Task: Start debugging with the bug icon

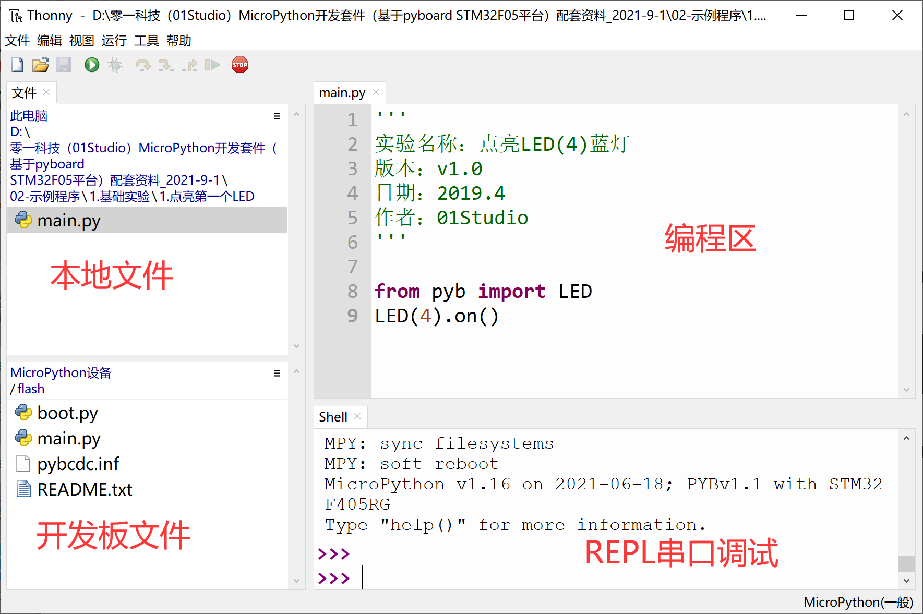Action: [116, 65]
